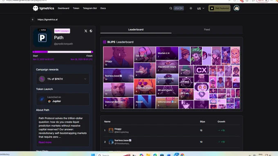
Task: Select the 0xRitik treemap tile
Action: [145, 71]
